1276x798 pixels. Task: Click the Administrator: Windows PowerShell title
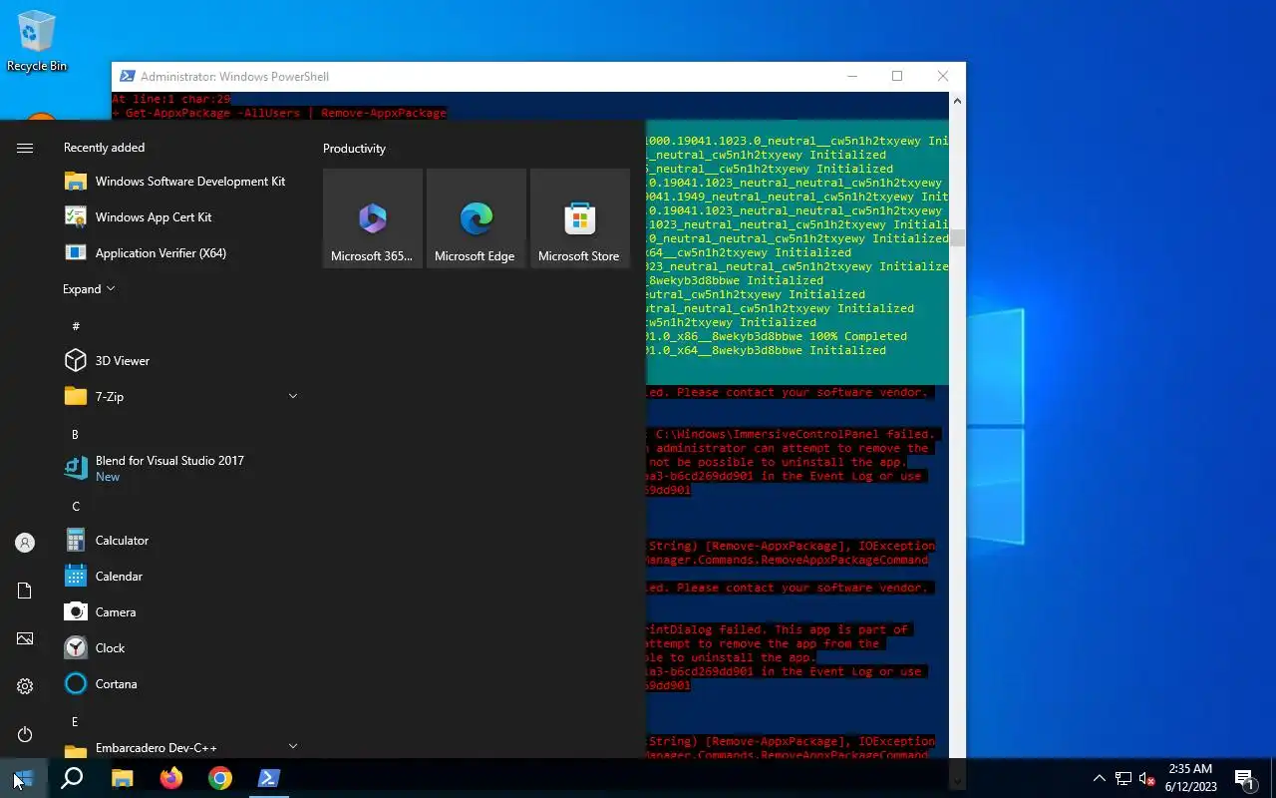click(x=234, y=77)
